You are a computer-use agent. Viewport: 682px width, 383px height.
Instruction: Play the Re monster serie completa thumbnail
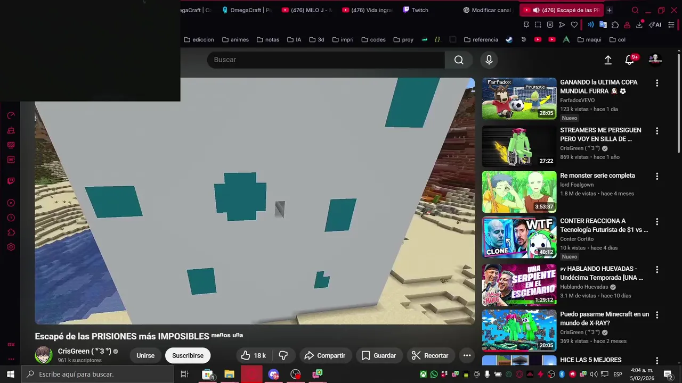pos(519,191)
